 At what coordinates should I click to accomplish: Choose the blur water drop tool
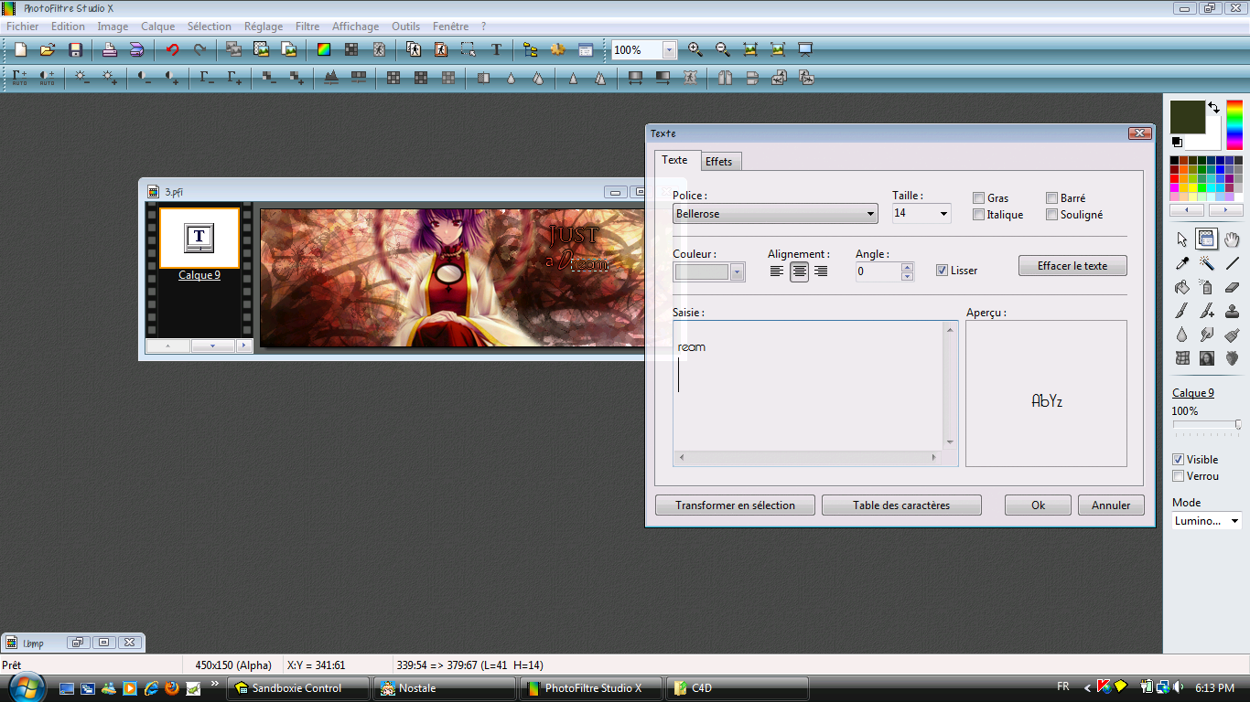[1181, 335]
